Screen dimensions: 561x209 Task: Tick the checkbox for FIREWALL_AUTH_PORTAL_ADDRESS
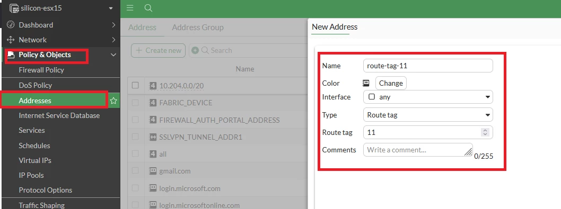click(x=135, y=120)
